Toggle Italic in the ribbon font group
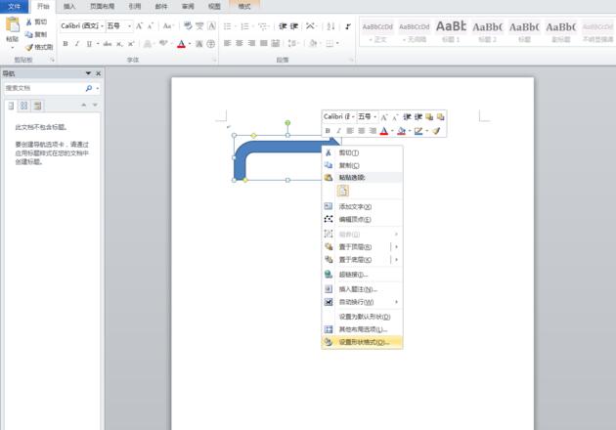This screenshot has height=430, width=616. pos(77,44)
